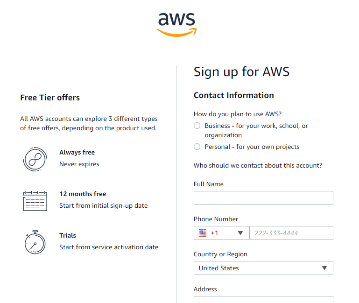Click the Trials stopwatch icon

pyautogui.click(x=35, y=242)
